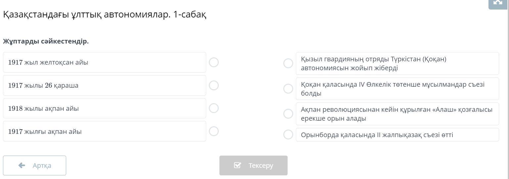Select connector circle for 1918 жылы ақпан айы
Image resolution: width=509 pixels, height=179 pixels.
(214, 108)
